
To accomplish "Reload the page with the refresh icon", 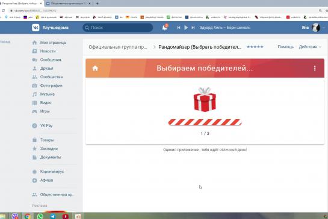I will (x=3, y=10).
